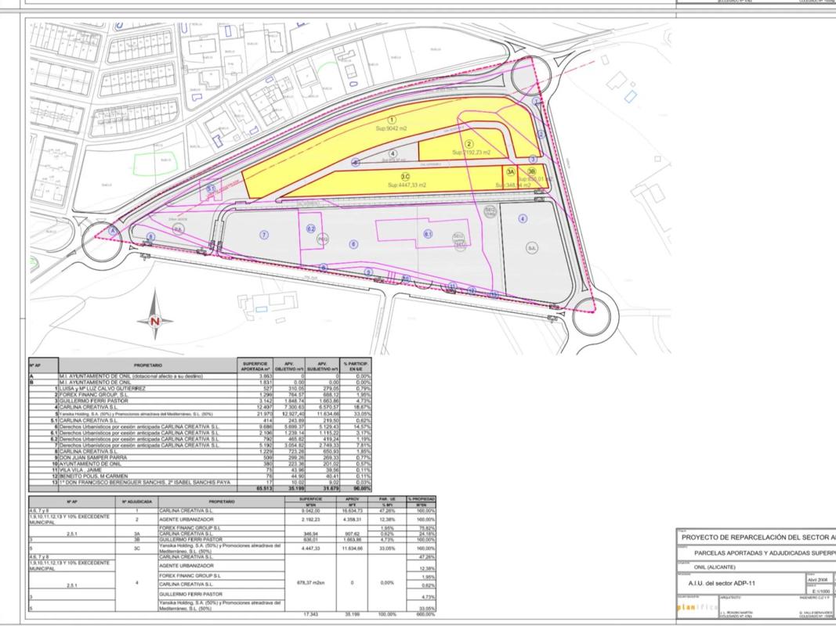836x626 pixels.
Task: Click the blue circled marker 6.1
Action: tap(428, 233)
